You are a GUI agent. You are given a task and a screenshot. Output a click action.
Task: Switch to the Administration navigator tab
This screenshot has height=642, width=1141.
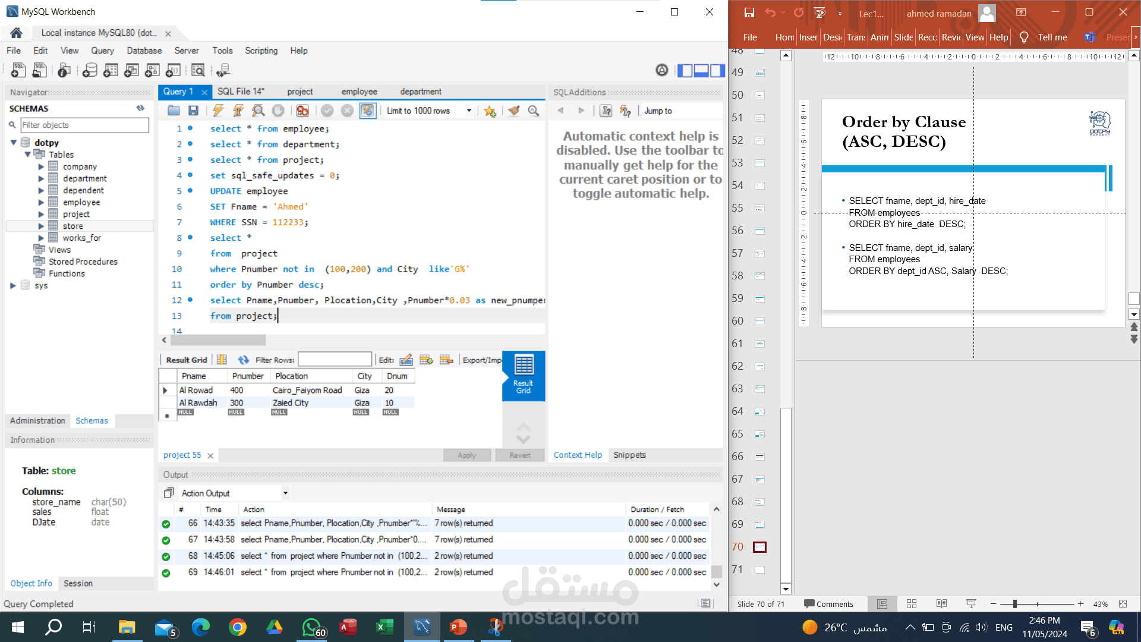(37, 420)
